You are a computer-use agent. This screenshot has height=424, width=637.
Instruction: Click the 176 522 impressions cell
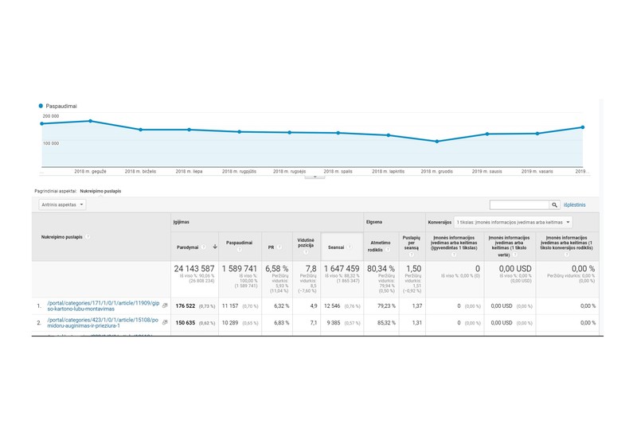pyautogui.click(x=186, y=306)
